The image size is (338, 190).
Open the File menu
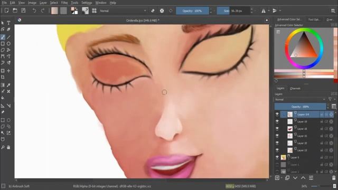pos(4,3)
